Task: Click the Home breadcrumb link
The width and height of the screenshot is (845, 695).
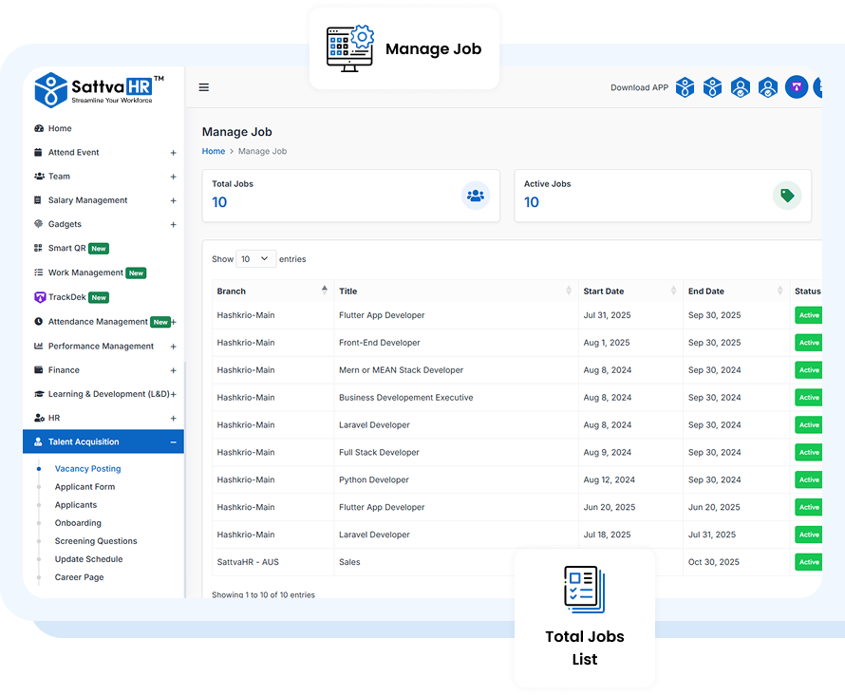Action: coord(214,151)
